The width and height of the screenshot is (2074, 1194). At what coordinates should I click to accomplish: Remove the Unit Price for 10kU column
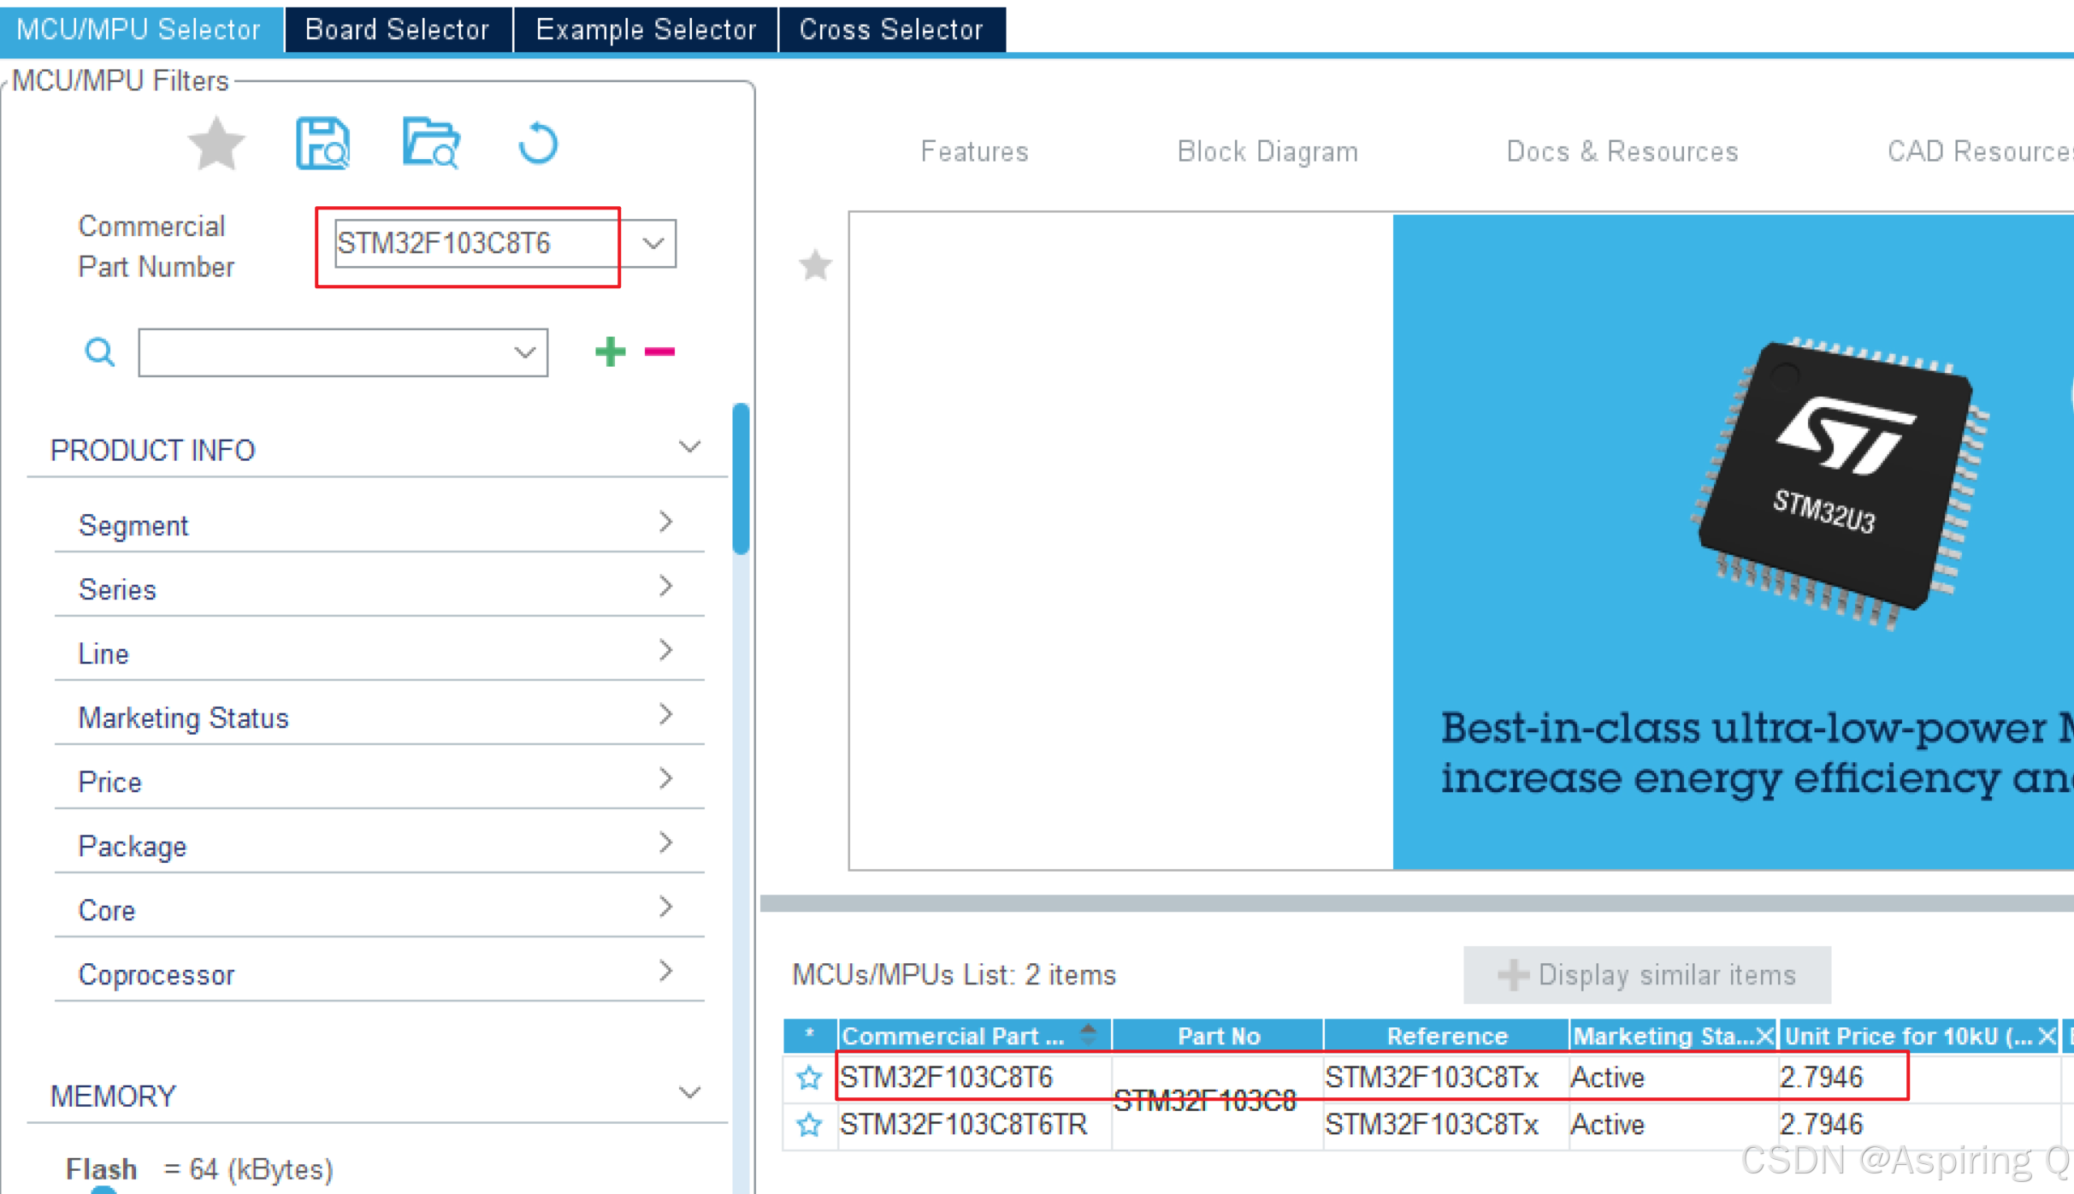[2047, 1037]
